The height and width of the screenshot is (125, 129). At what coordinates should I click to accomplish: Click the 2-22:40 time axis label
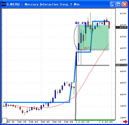coord(107,122)
